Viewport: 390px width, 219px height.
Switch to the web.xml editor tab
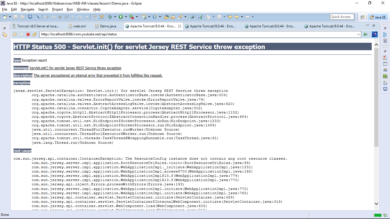(x=79, y=26)
